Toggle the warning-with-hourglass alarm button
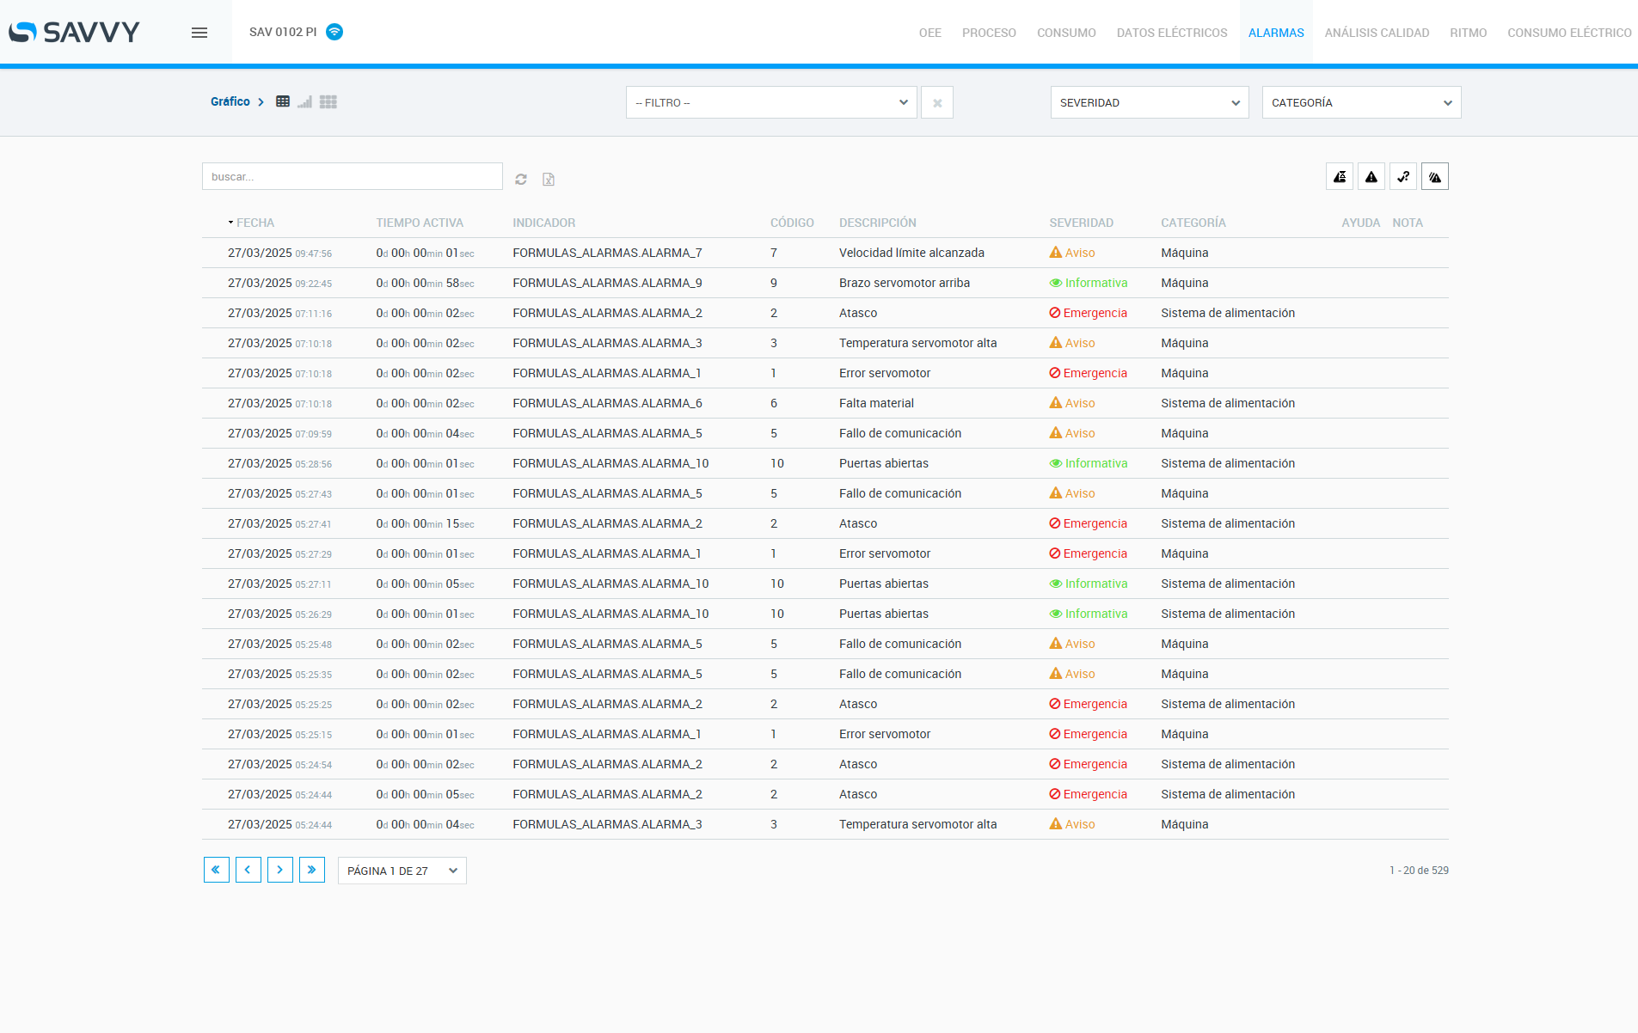 [1340, 177]
